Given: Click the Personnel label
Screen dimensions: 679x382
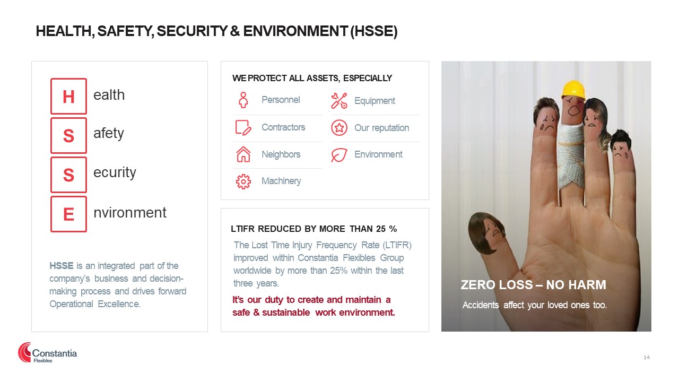Looking at the screenshot, I should 281,100.
